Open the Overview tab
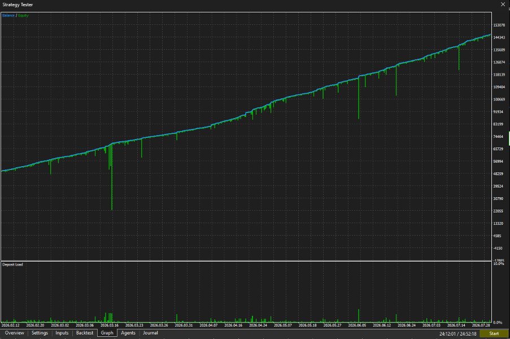 [14, 333]
